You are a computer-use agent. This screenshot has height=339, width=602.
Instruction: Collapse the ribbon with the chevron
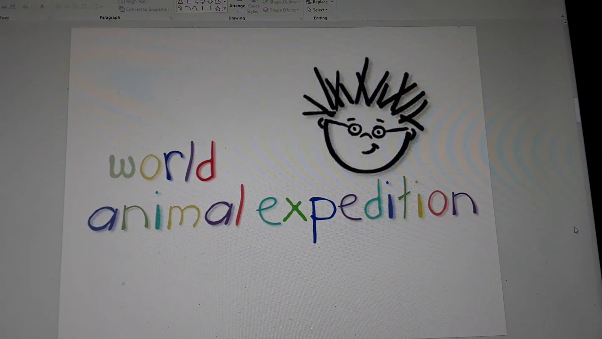coord(563,16)
